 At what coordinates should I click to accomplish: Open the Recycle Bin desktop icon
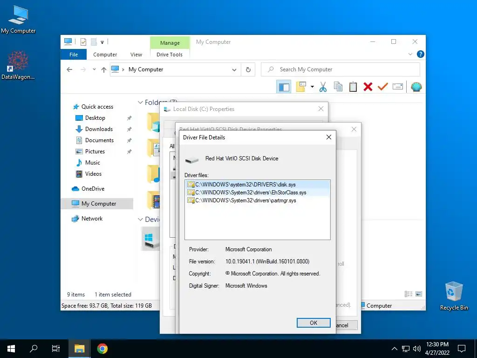point(454,296)
